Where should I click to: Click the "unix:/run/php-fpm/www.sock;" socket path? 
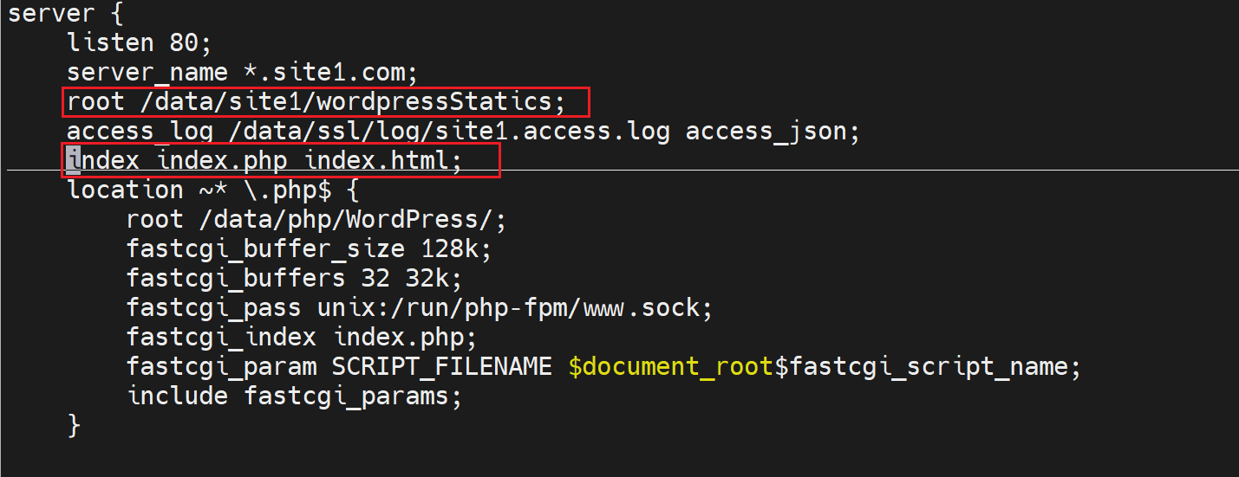click(515, 307)
